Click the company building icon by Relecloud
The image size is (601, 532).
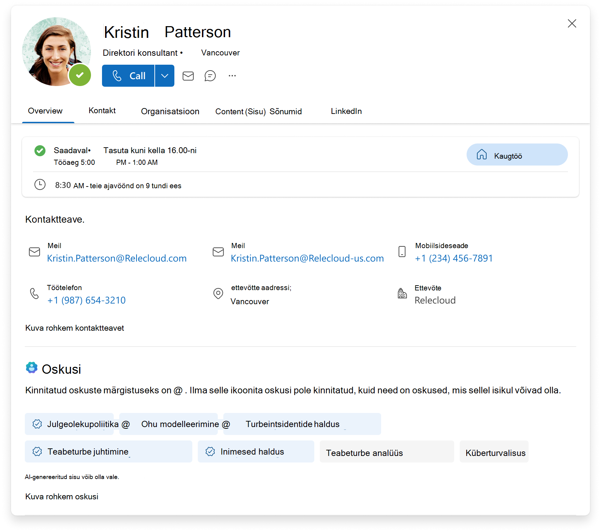click(402, 293)
